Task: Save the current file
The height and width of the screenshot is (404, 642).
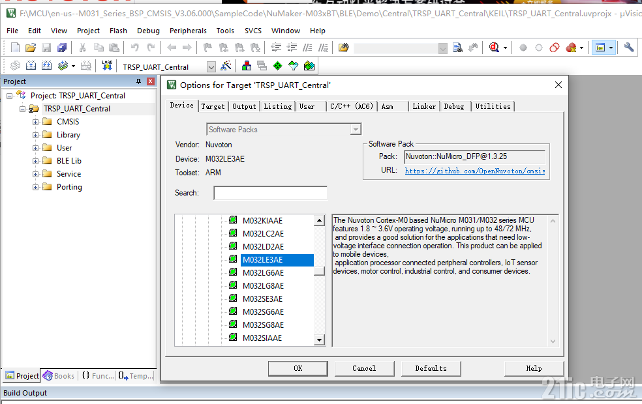Action: click(x=46, y=48)
